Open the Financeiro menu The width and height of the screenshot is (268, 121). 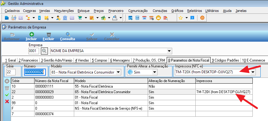[x=116, y=11]
